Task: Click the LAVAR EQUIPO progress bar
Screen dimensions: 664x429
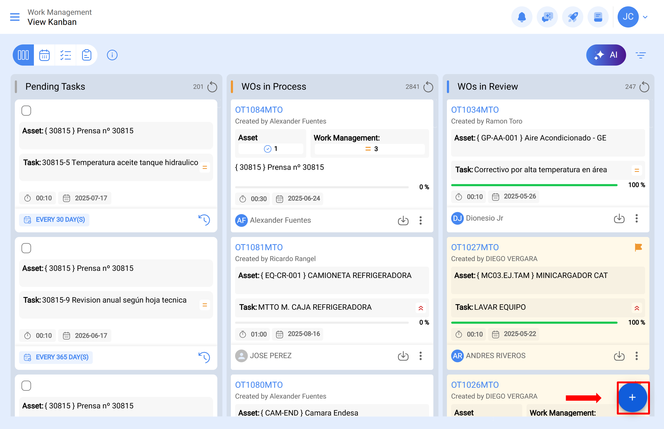Action: [534, 322]
